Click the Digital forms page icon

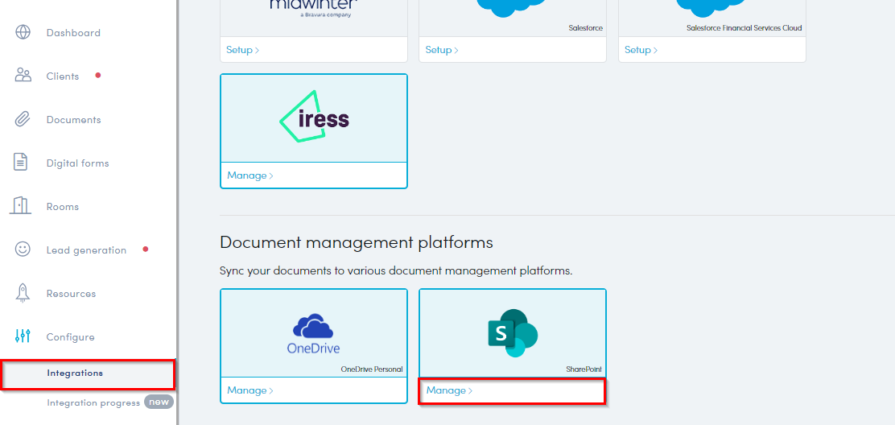pyautogui.click(x=21, y=163)
